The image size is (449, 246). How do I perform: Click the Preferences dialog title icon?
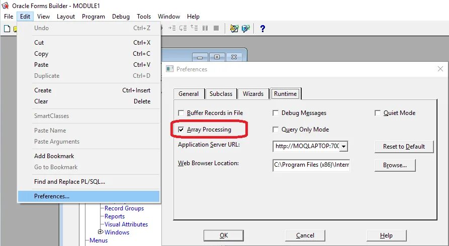click(170, 69)
